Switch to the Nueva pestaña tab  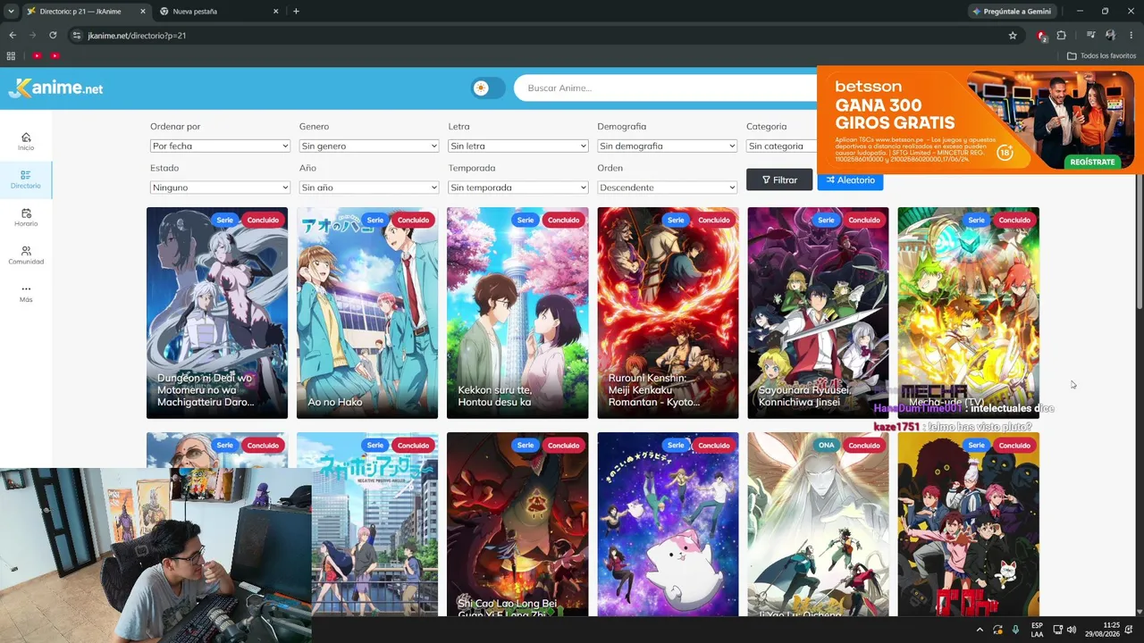219,12
